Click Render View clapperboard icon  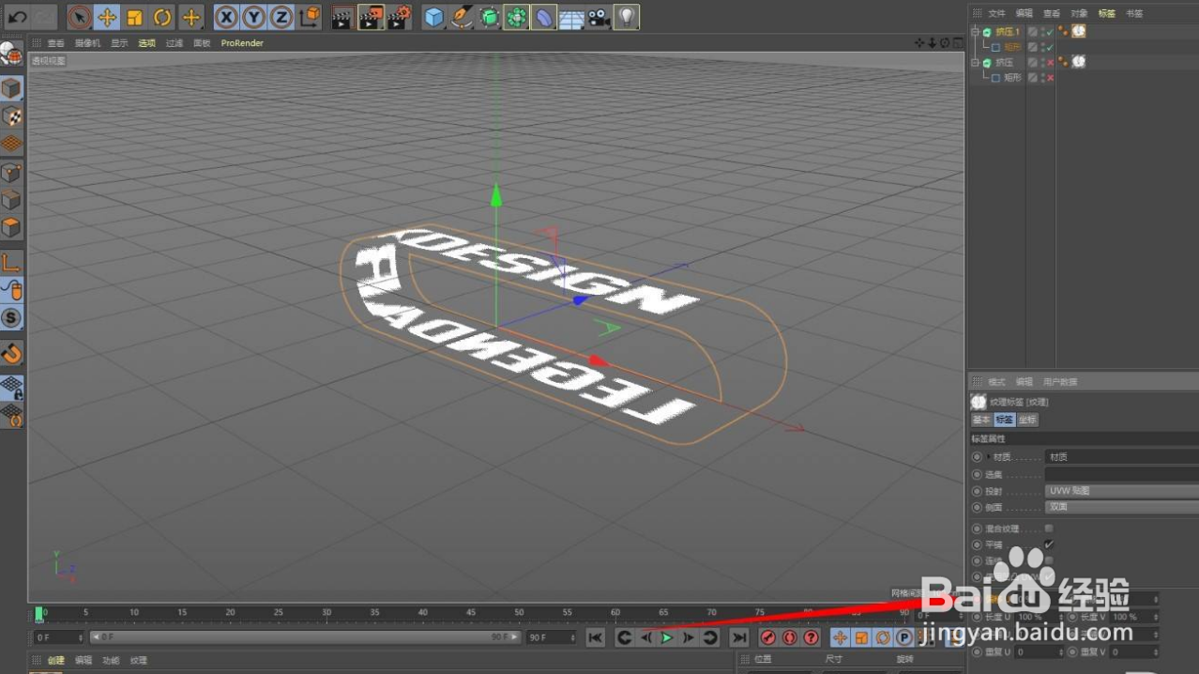tap(343, 17)
